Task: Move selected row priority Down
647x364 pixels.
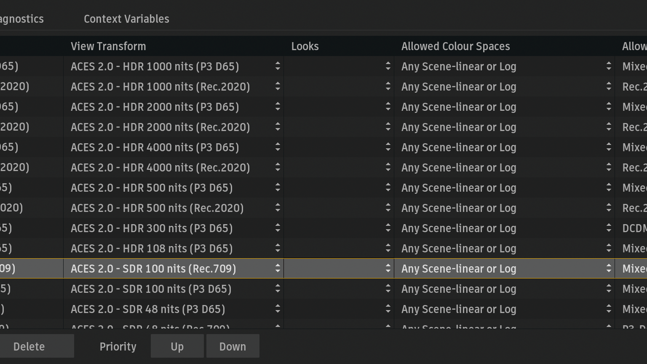Action: click(x=233, y=346)
